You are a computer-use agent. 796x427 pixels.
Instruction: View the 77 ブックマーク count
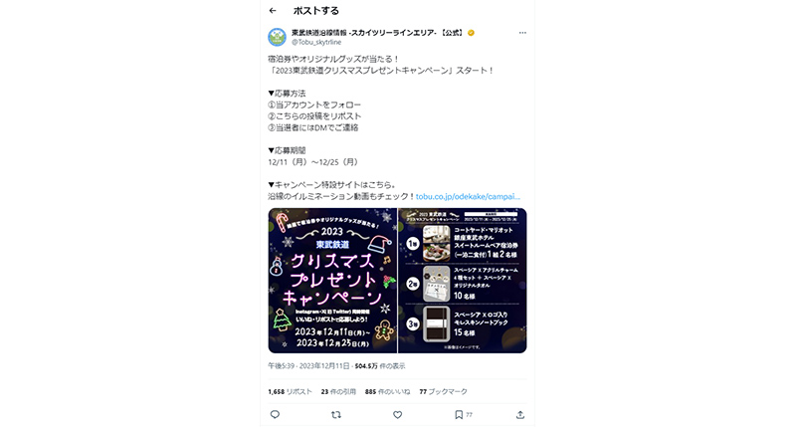(x=443, y=392)
